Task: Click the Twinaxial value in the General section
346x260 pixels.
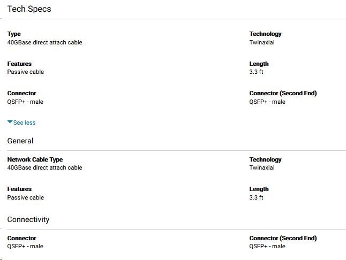Action: pos(262,167)
